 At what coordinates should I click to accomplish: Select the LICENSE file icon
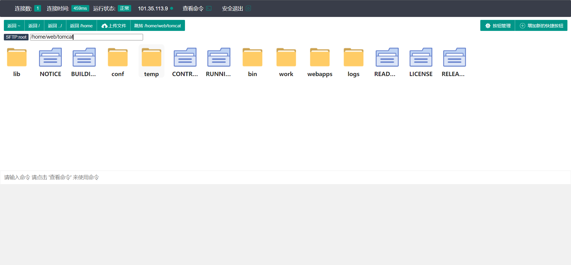(x=421, y=57)
